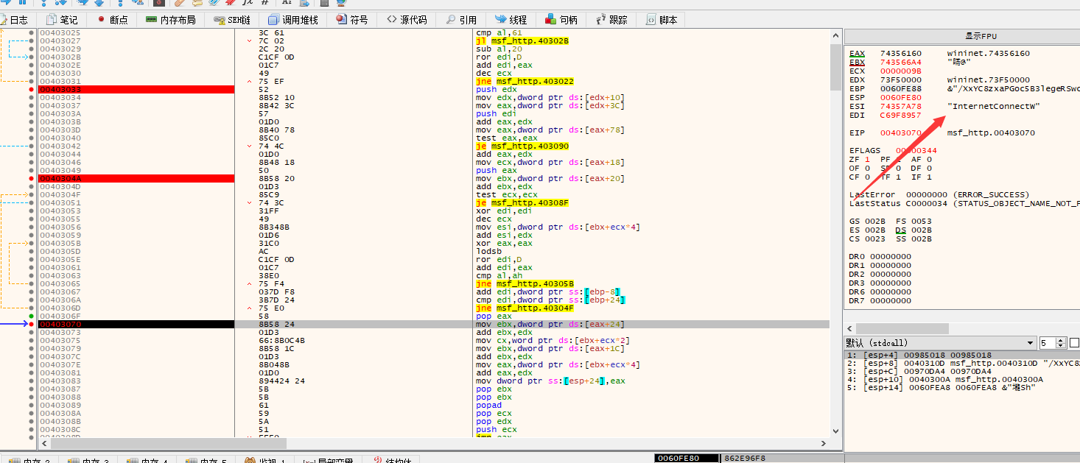Open the 默认 (stdcall) calling convention dropdown

coord(941,343)
